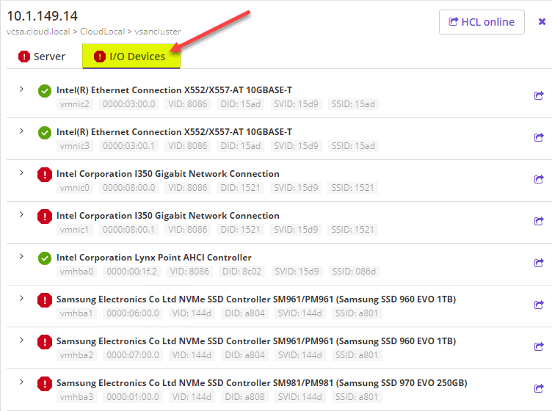Expand the vmnic1 I350 Gigabit row
The height and width of the screenshot is (411, 552).
(21, 214)
